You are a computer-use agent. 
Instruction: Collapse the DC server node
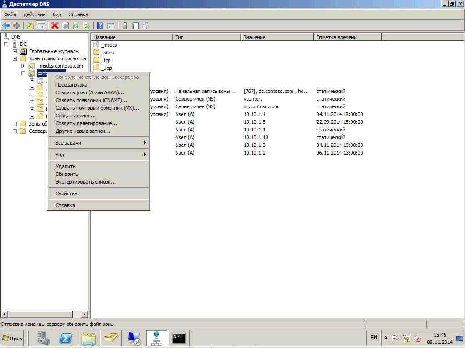pos(6,44)
